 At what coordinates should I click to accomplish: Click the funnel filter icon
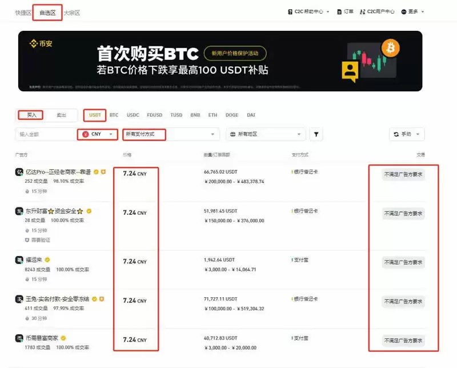(x=316, y=134)
